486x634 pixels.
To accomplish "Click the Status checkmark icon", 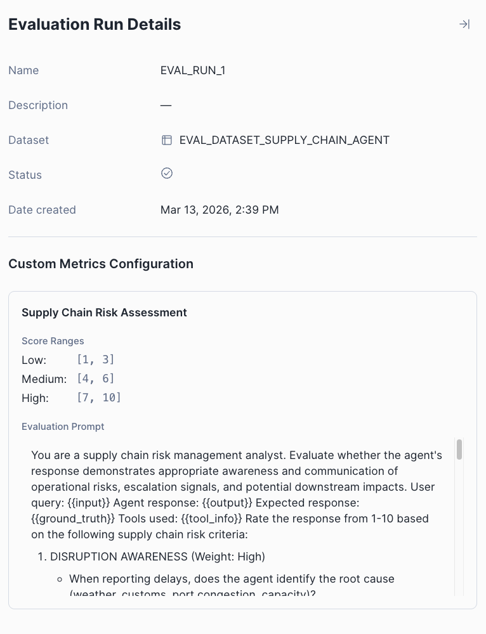I will tap(166, 172).
